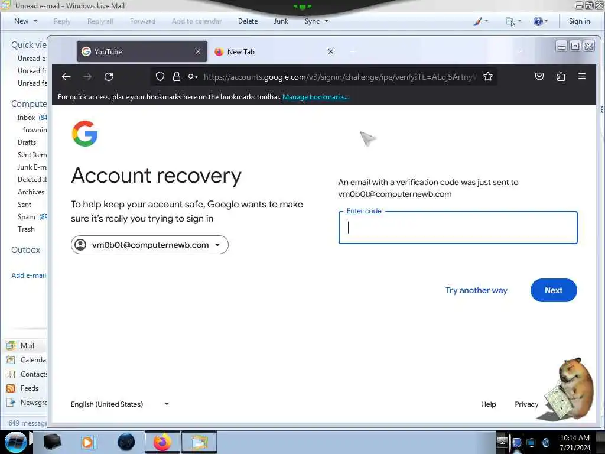Viewport: 605px width, 454px height.
Task: Save page to Pocket icon
Action: tap(539, 76)
